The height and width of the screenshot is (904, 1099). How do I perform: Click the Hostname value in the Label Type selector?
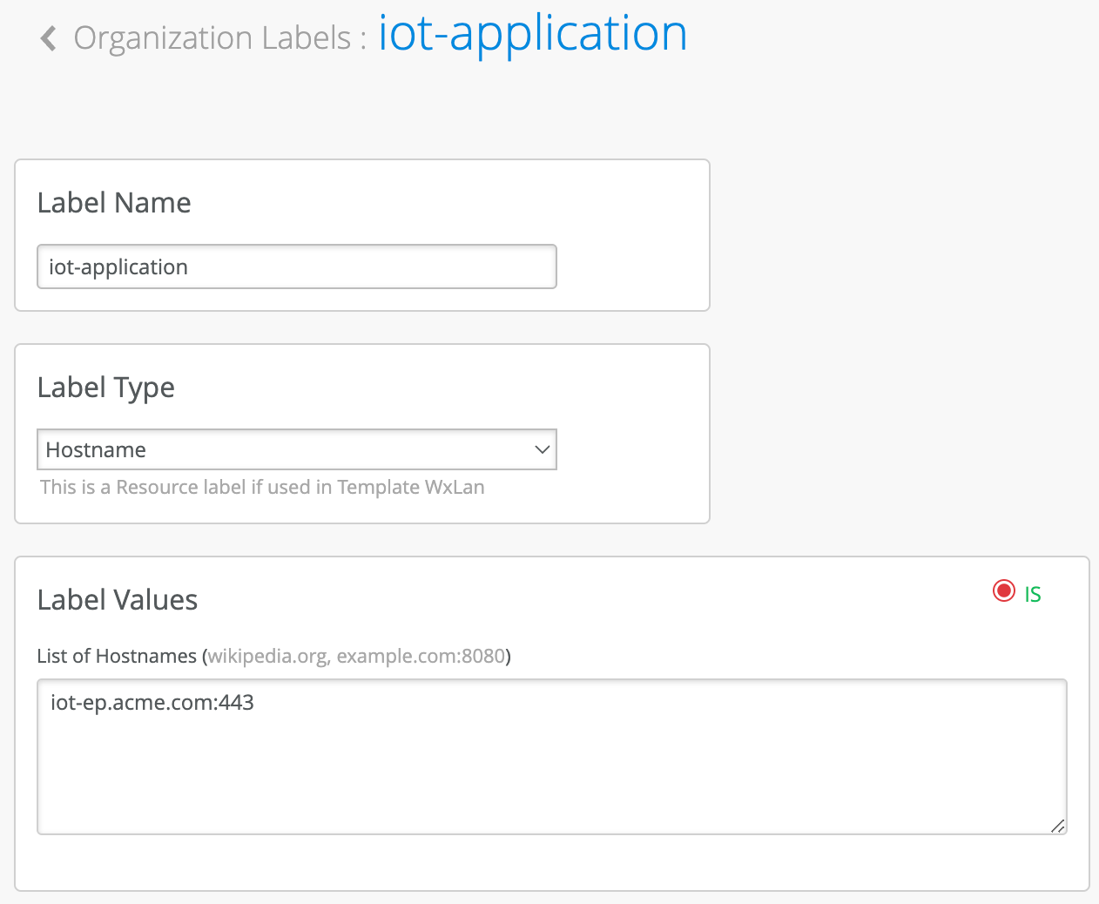(96, 450)
